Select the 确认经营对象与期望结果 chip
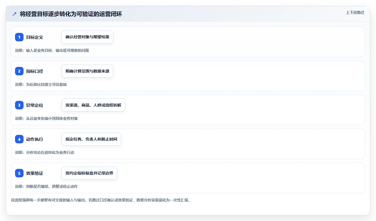The image size is (376, 221). (x=87, y=37)
